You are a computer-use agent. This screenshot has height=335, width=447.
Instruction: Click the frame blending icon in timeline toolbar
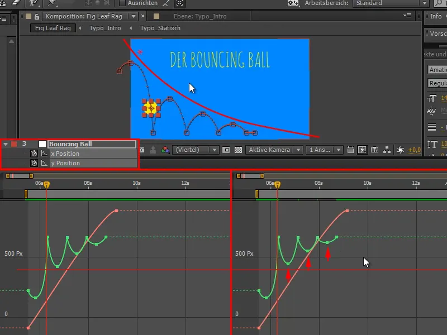(x=350, y=150)
